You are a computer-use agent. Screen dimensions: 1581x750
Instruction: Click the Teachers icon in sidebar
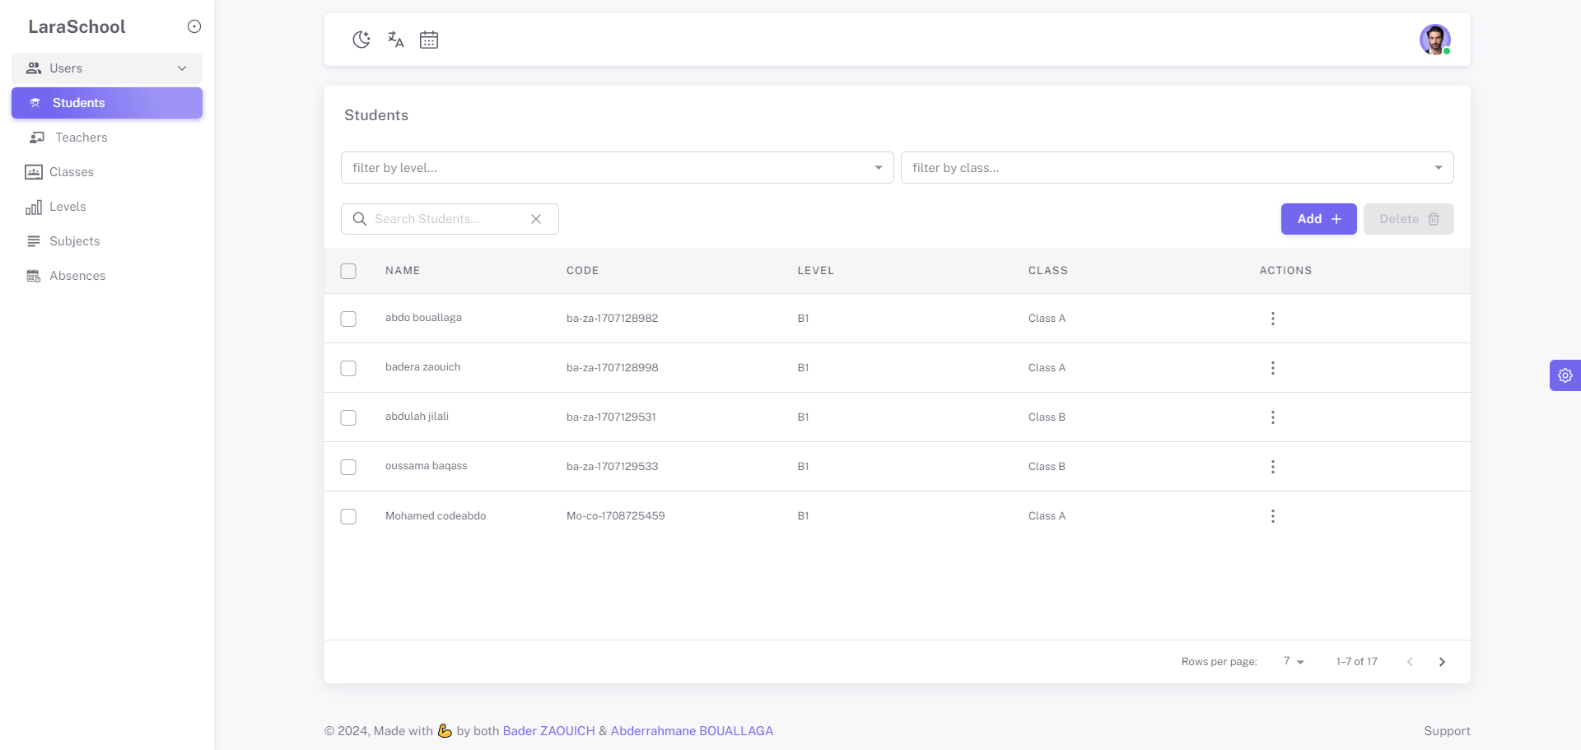point(37,137)
